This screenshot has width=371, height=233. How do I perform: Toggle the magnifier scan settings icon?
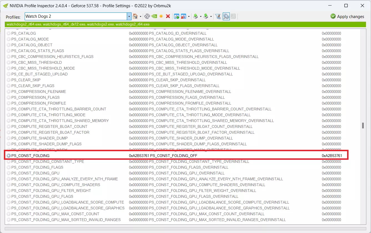[226, 16]
